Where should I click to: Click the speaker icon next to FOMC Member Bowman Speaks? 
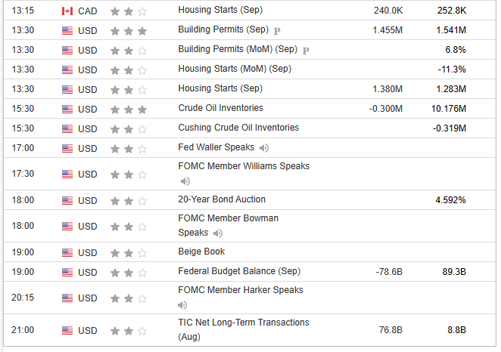(215, 233)
